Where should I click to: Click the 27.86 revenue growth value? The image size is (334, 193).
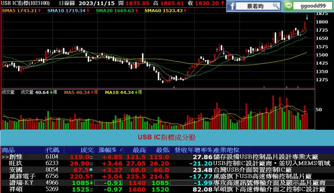(203, 157)
